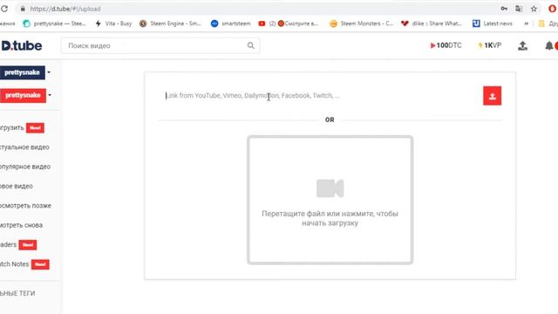Click the Opera extension icon
Screen dimensions: 558x314
(x=552, y=9)
